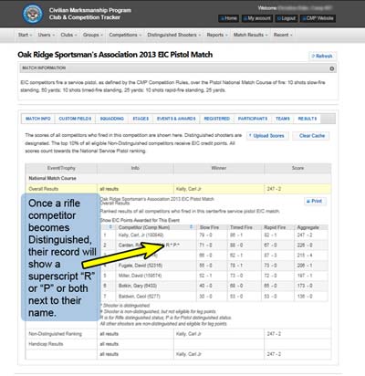
Task: Switch to the Participants tab
Action: (253, 119)
